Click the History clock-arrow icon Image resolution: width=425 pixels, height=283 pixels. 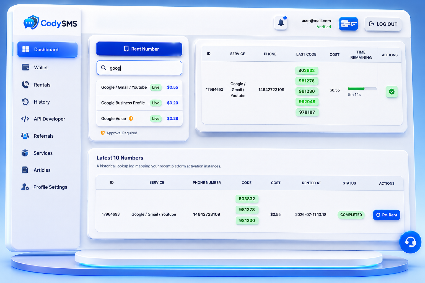25,102
